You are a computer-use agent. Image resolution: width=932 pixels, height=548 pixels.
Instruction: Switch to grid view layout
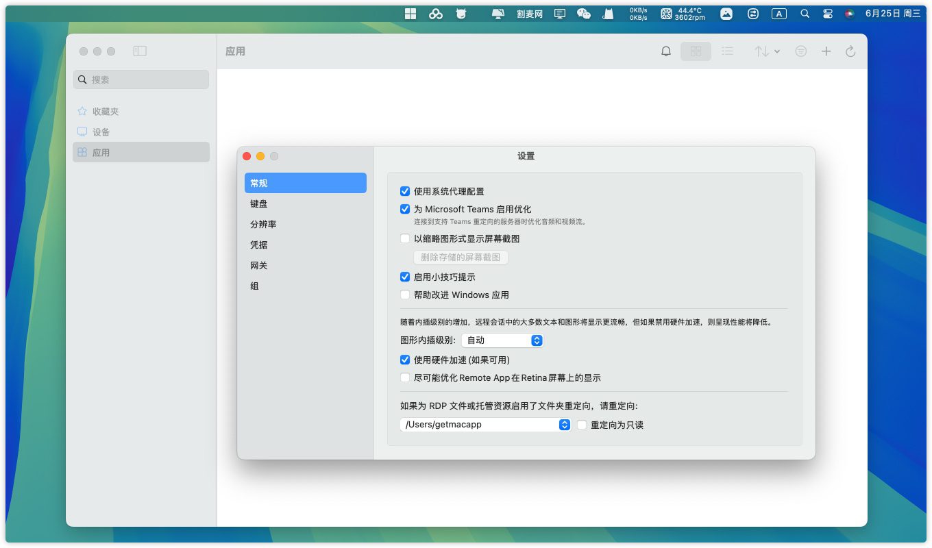click(x=696, y=51)
